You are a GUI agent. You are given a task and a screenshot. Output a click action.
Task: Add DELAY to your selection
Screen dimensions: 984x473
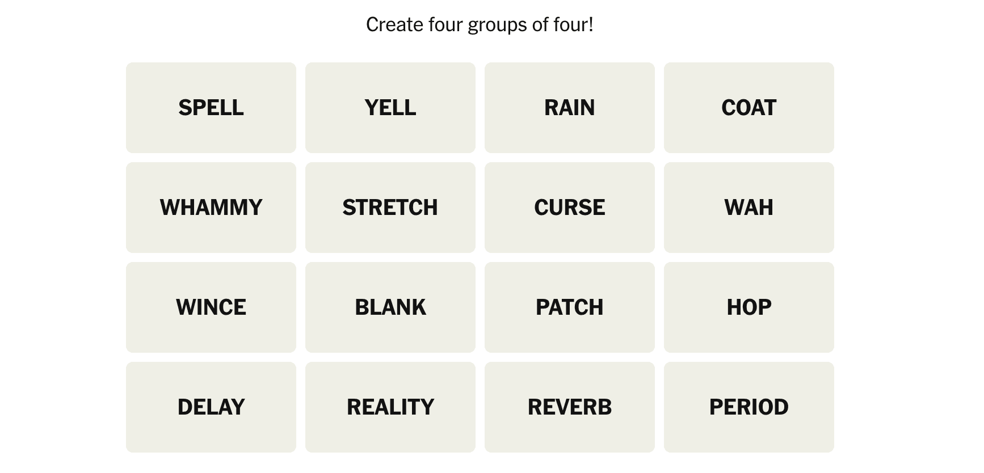point(211,407)
